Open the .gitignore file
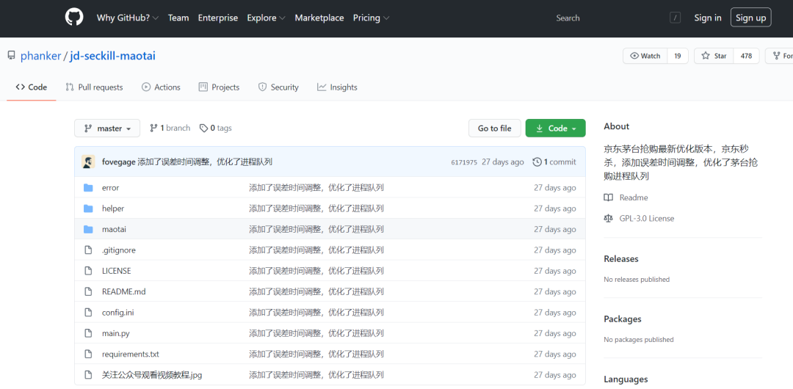Viewport: 793px width, 389px height. (x=118, y=250)
